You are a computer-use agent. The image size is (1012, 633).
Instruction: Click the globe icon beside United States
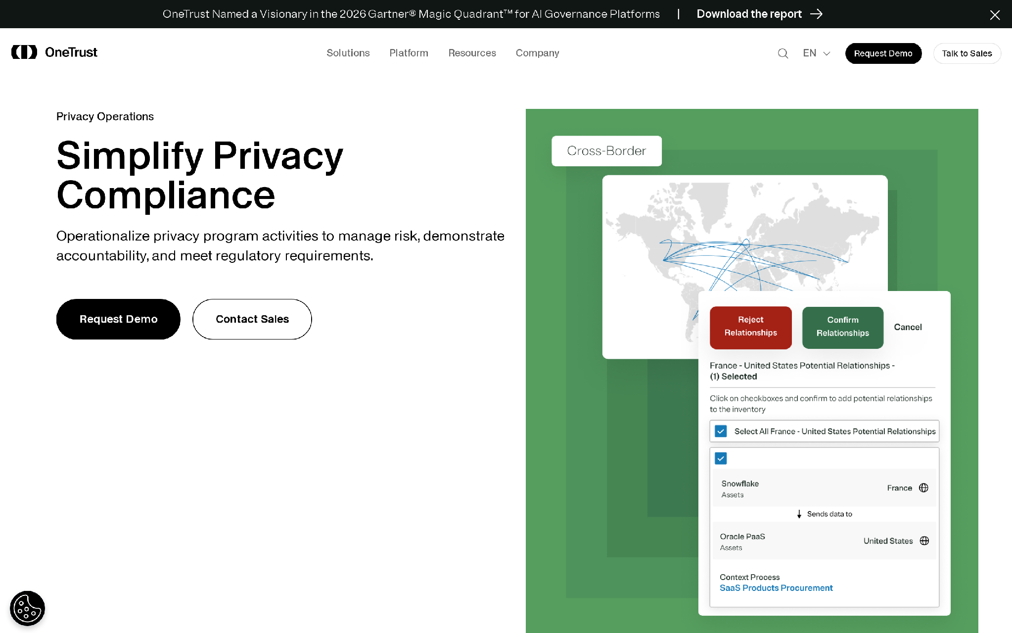tap(924, 541)
